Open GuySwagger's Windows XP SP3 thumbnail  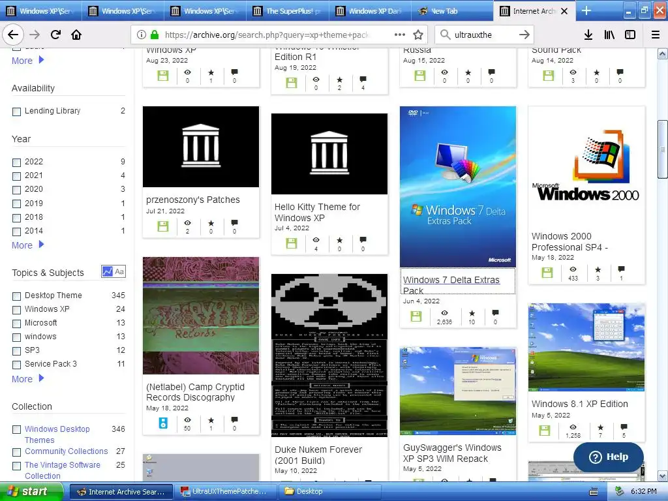click(x=458, y=391)
